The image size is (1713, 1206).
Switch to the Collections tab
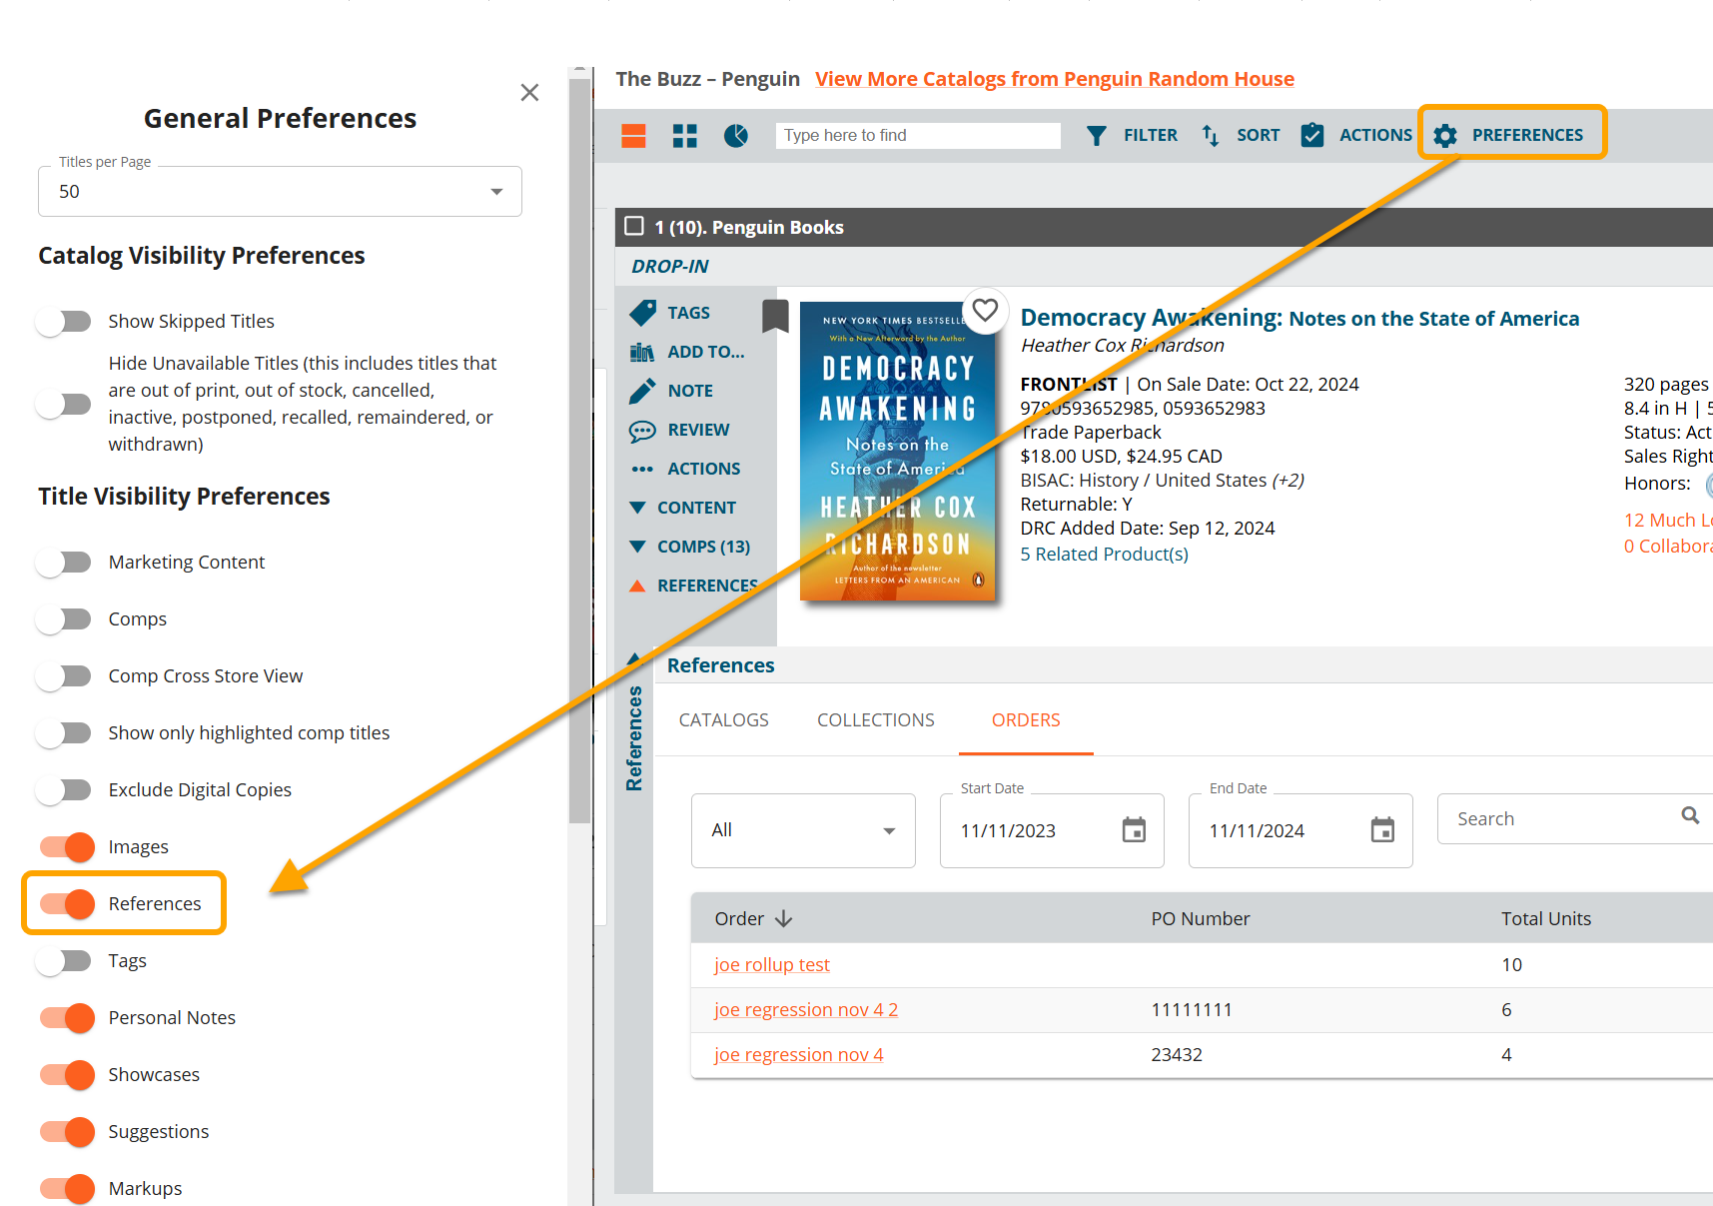coord(875,720)
